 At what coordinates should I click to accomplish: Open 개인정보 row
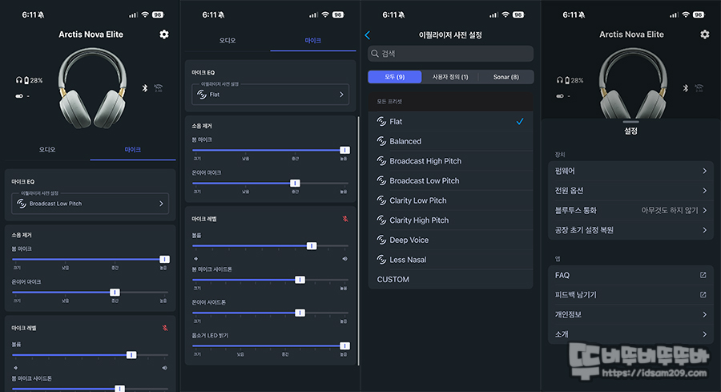point(630,315)
